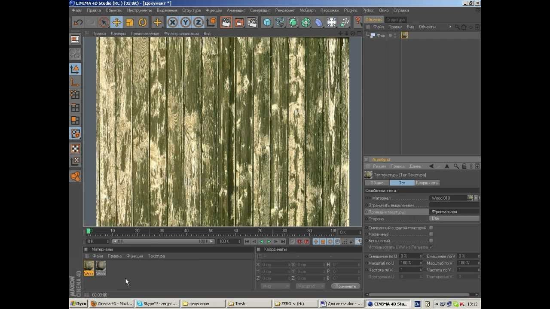Image resolution: width=550 pixels, height=309 pixels.
Task: Click the red record keyframe button
Action: (x=299, y=242)
